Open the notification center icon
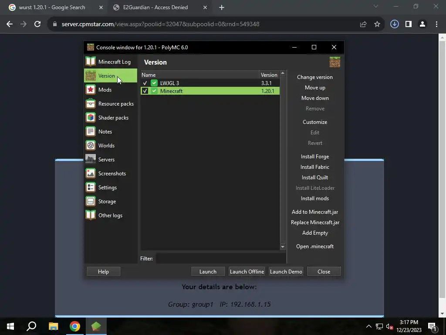This screenshot has width=446, height=335. (432, 326)
